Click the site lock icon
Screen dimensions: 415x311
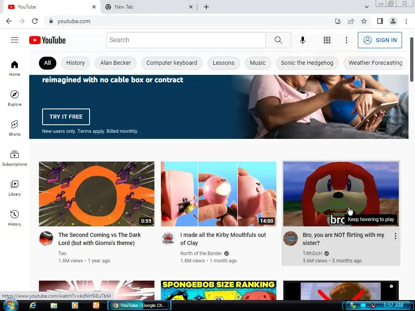[51, 21]
